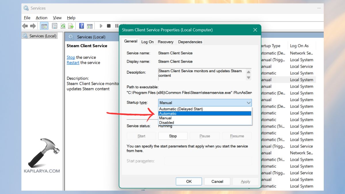Screen dimensions: 345x194
Task: Click the Back arrow in the toolbar
Action: click(x=25, y=26)
